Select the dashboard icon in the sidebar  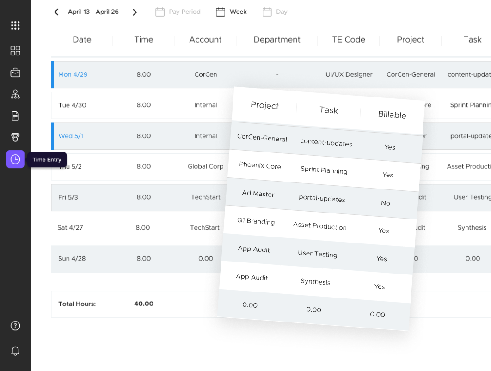point(15,51)
